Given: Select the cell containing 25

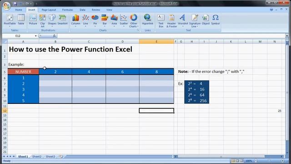Looking at the screenshot, I should pyautogui.click(x=275, y=111).
